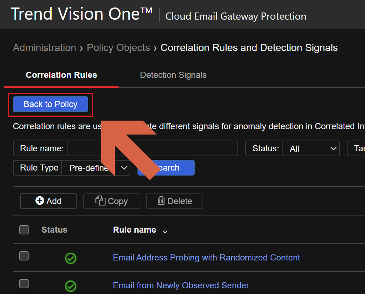Click green status icon for Newly Observed Sender
365x294 pixels.
tap(71, 286)
